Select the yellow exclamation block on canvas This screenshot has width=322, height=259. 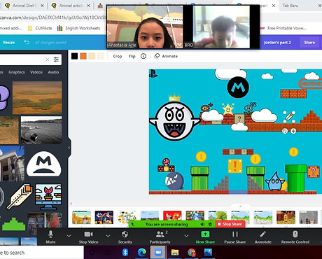click(x=235, y=166)
